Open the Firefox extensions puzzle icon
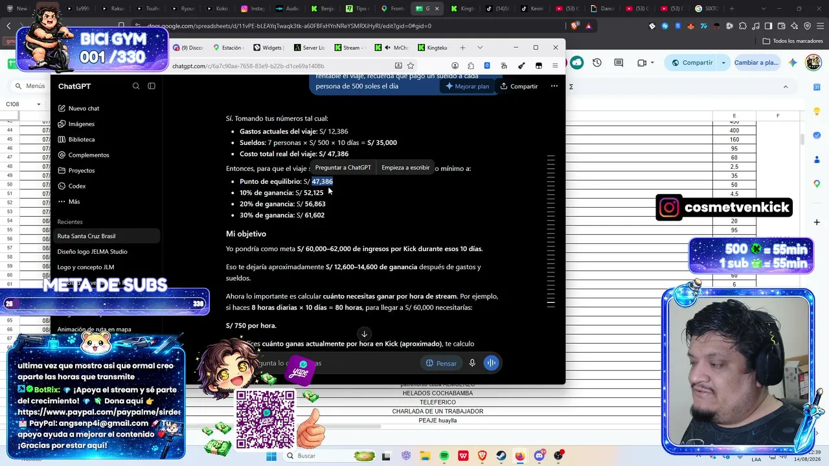This screenshot has width=829, height=466. pyautogui.click(x=471, y=65)
